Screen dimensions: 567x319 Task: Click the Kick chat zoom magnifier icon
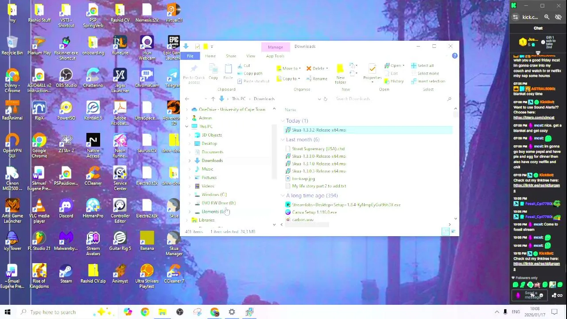(x=547, y=17)
